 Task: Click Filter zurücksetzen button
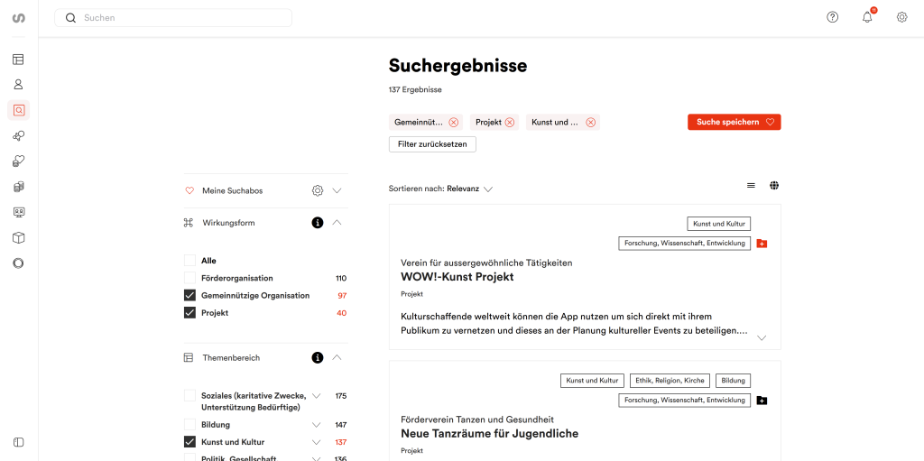[x=432, y=144]
